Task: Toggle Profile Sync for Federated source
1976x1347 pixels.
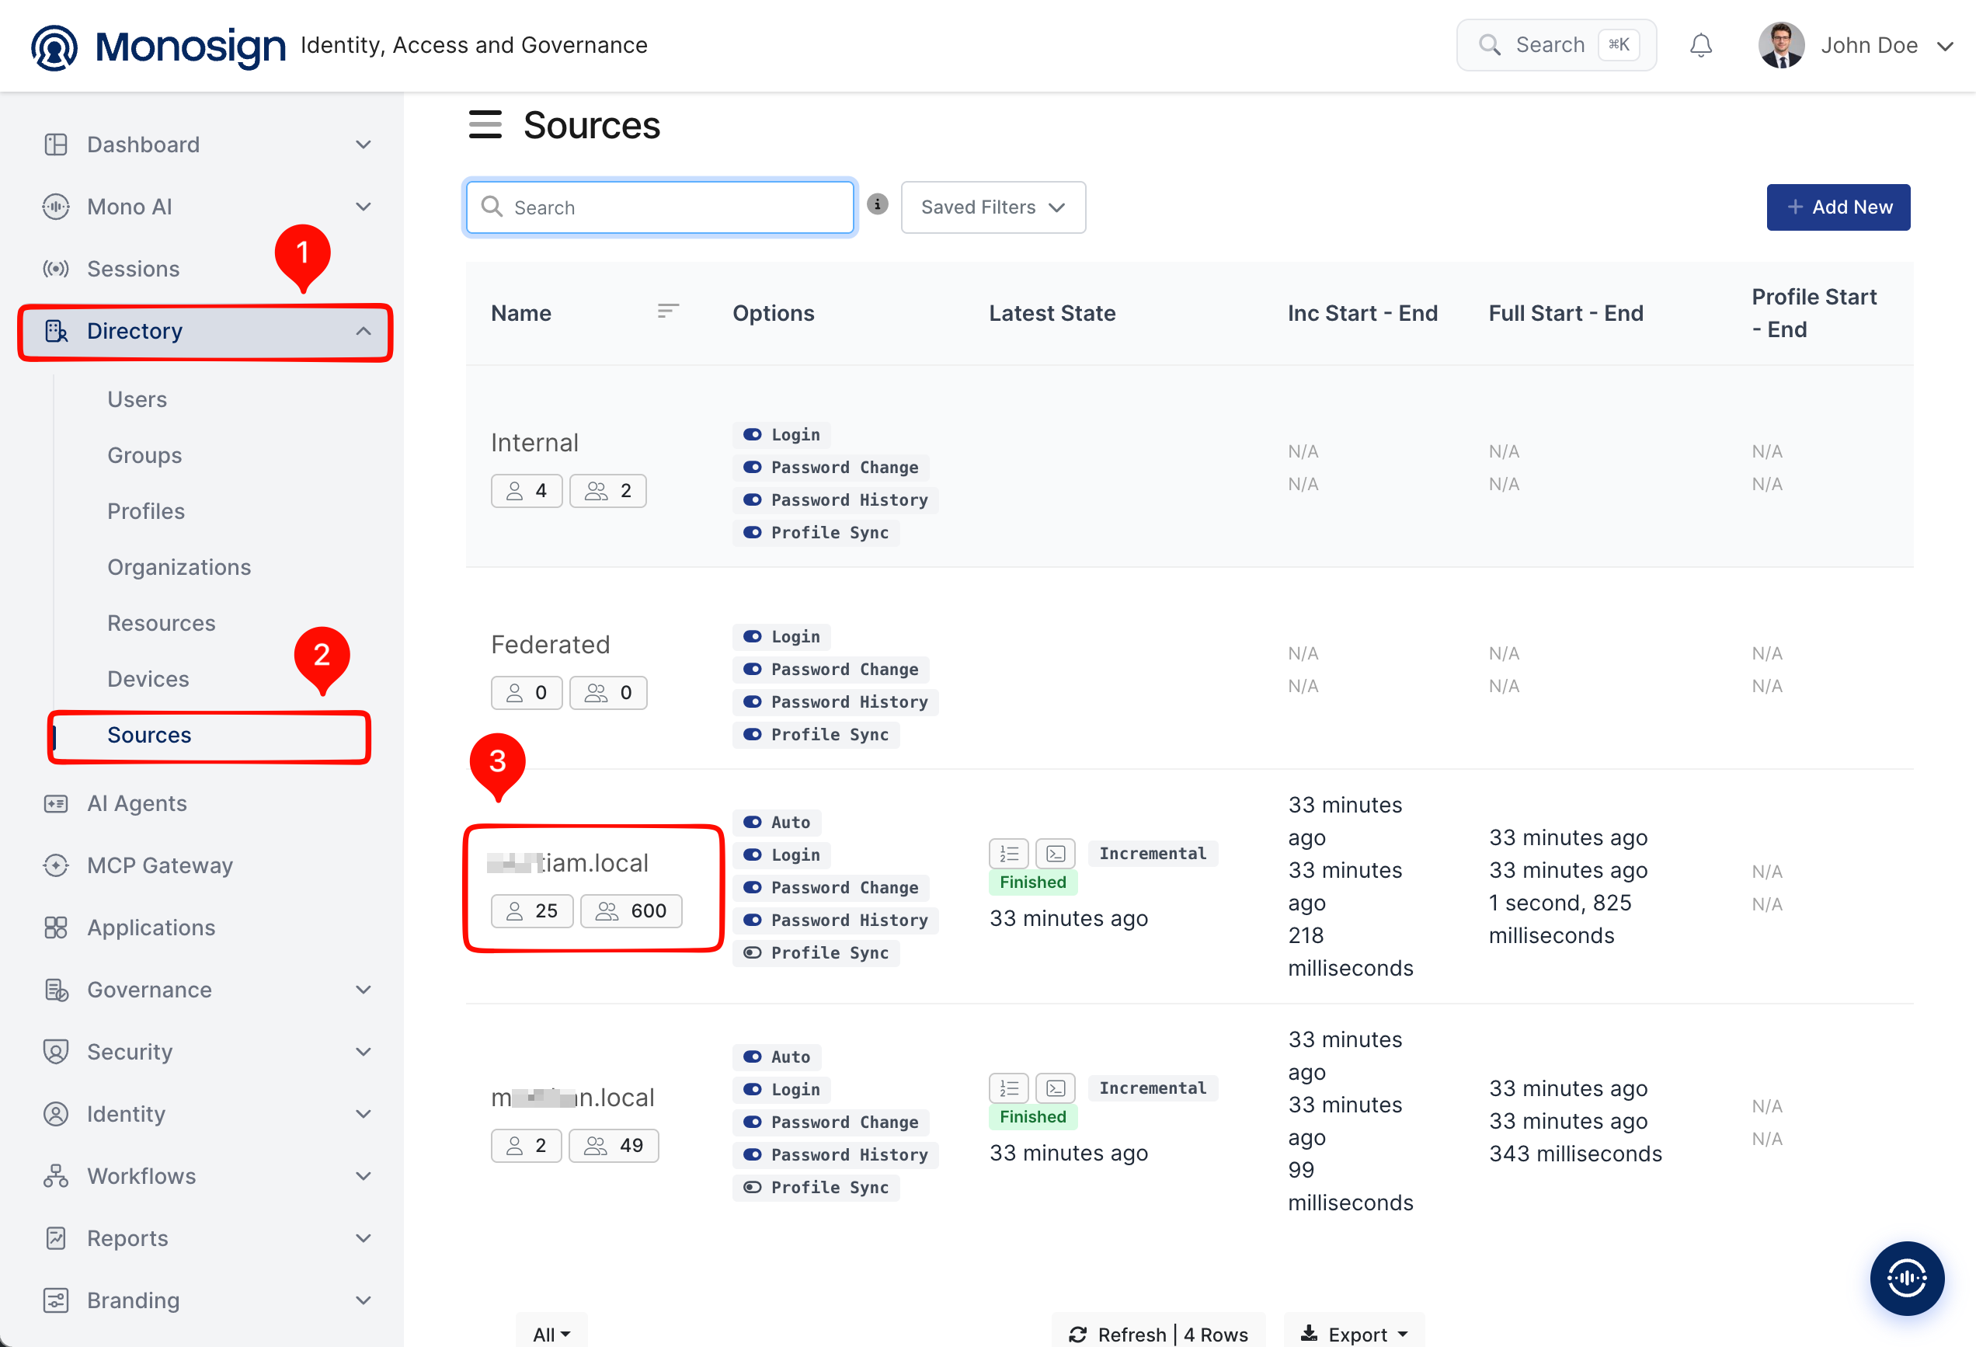Action: 753,734
